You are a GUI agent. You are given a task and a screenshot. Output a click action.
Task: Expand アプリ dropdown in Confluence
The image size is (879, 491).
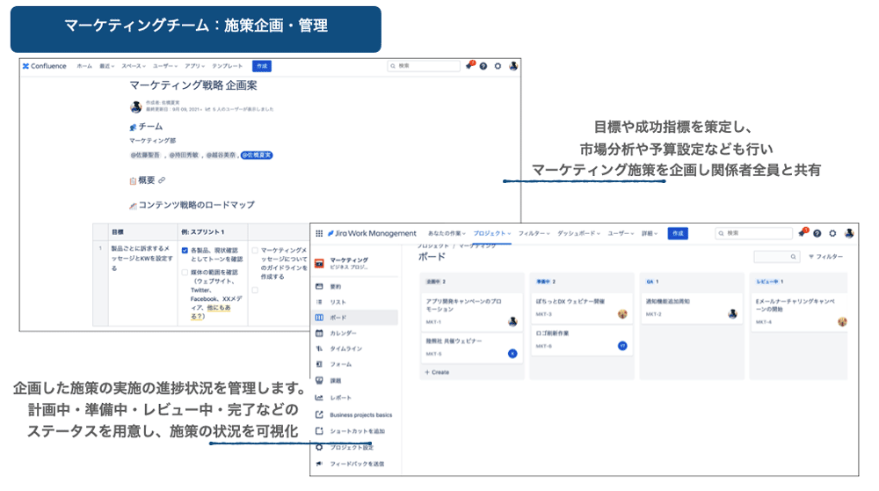[194, 66]
